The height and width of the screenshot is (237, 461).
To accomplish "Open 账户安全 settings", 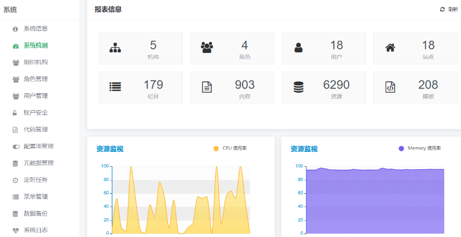I will pyautogui.click(x=35, y=113).
